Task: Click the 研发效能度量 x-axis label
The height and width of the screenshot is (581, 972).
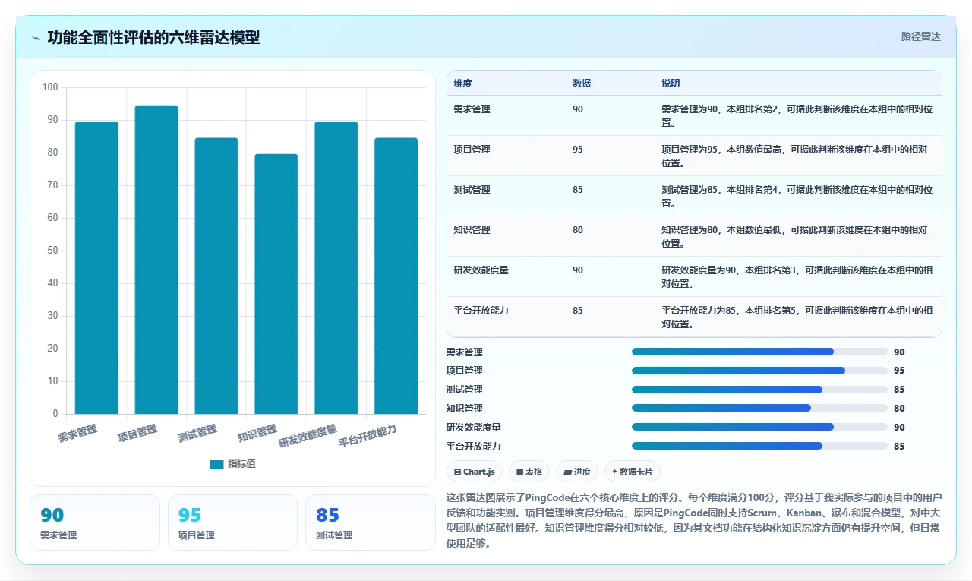Action: 308,437
